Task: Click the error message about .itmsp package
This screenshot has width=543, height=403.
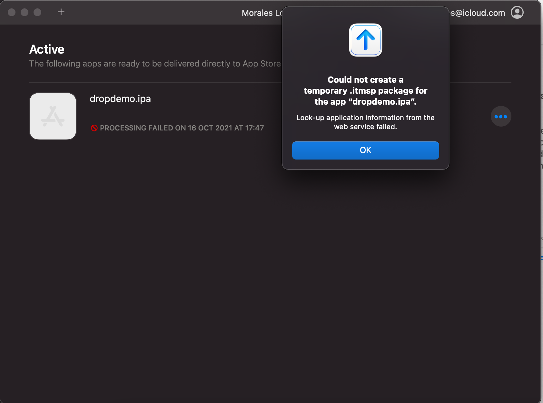Action: click(x=365, y=90)
